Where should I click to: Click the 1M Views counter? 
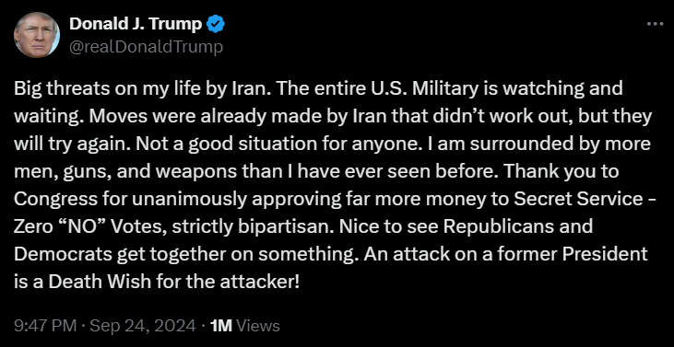[x=243, y=327]
